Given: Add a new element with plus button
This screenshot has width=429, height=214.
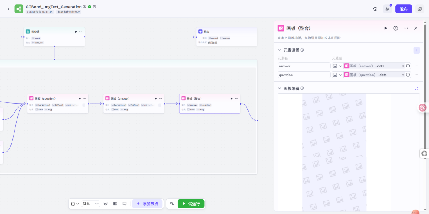Looking at the screenshot, I should point(417,50).
